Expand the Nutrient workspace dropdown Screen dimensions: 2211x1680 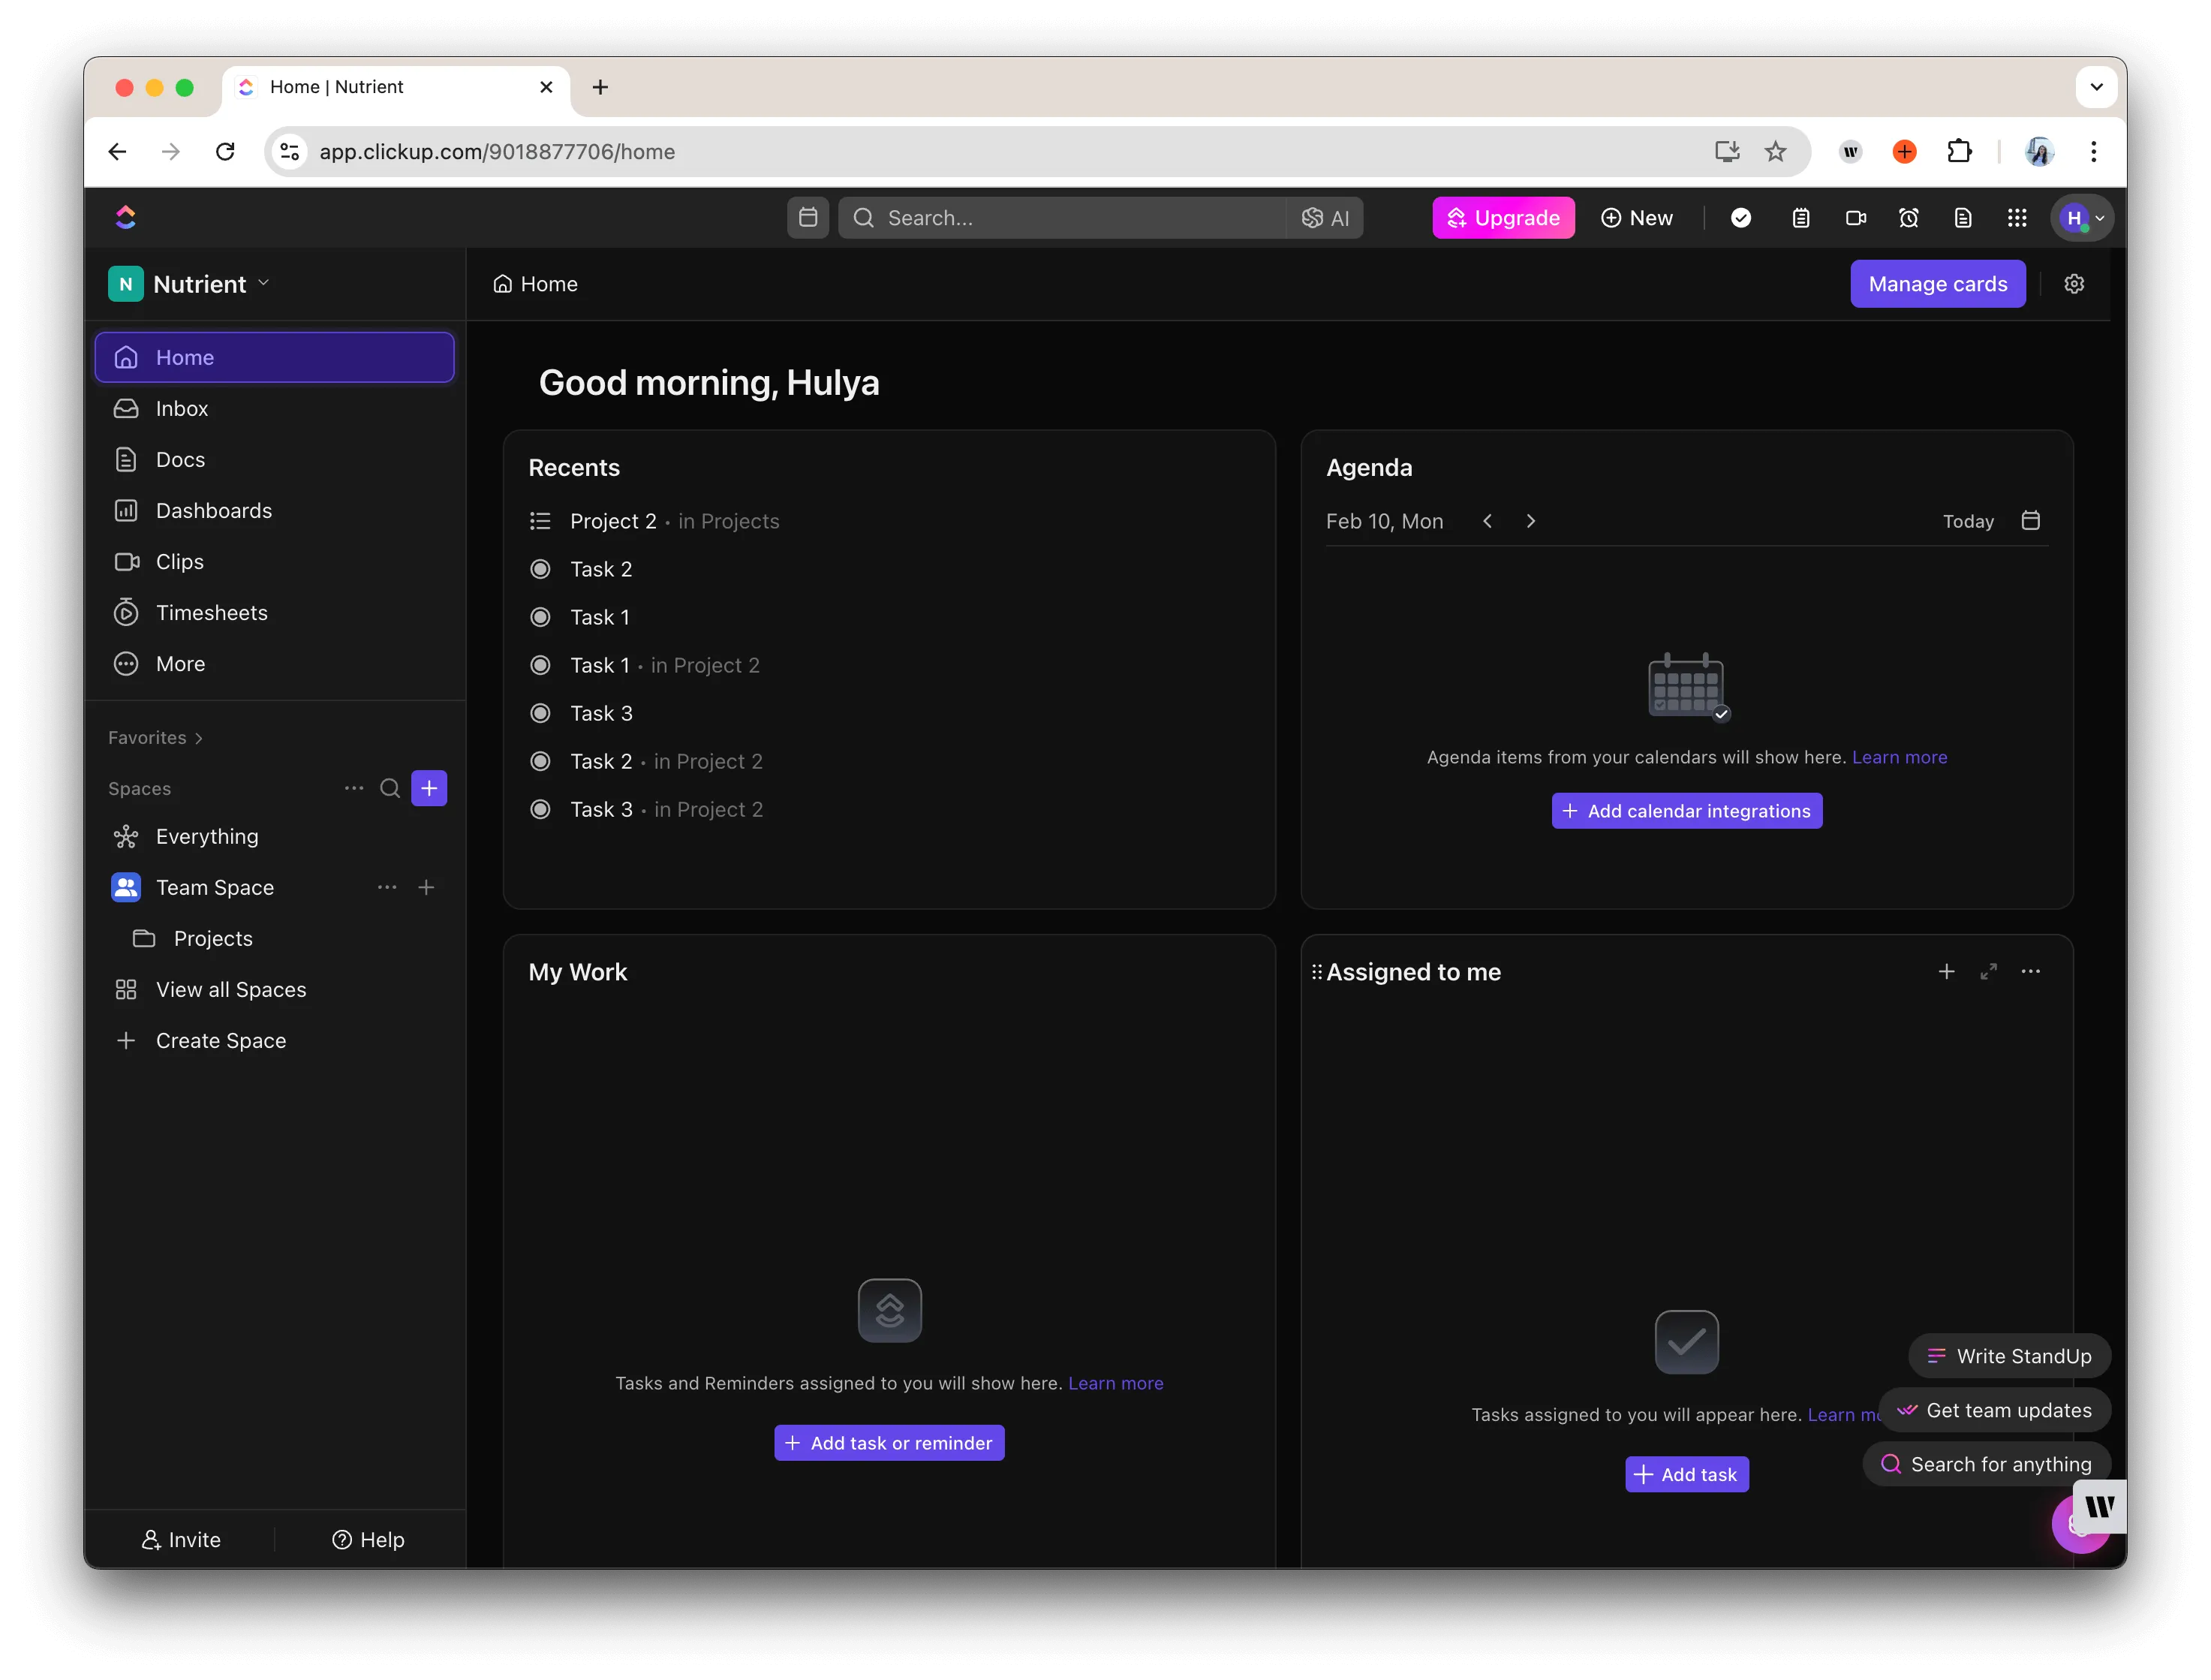coord(264,283)
